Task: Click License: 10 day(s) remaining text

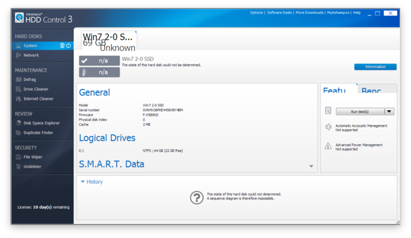Action: coord(43,207)
